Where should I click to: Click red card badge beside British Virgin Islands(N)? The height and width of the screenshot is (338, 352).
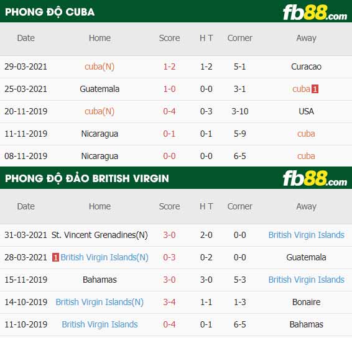tap(55, 257)
